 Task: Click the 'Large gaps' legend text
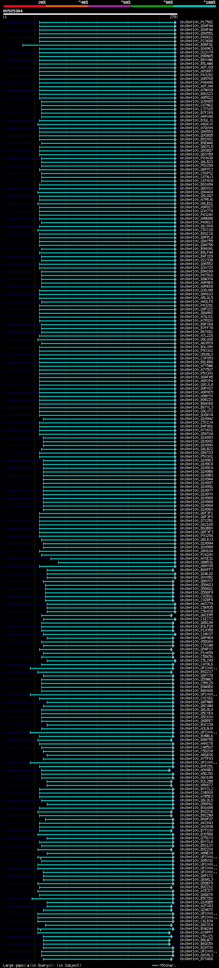(x=14, y=965)
